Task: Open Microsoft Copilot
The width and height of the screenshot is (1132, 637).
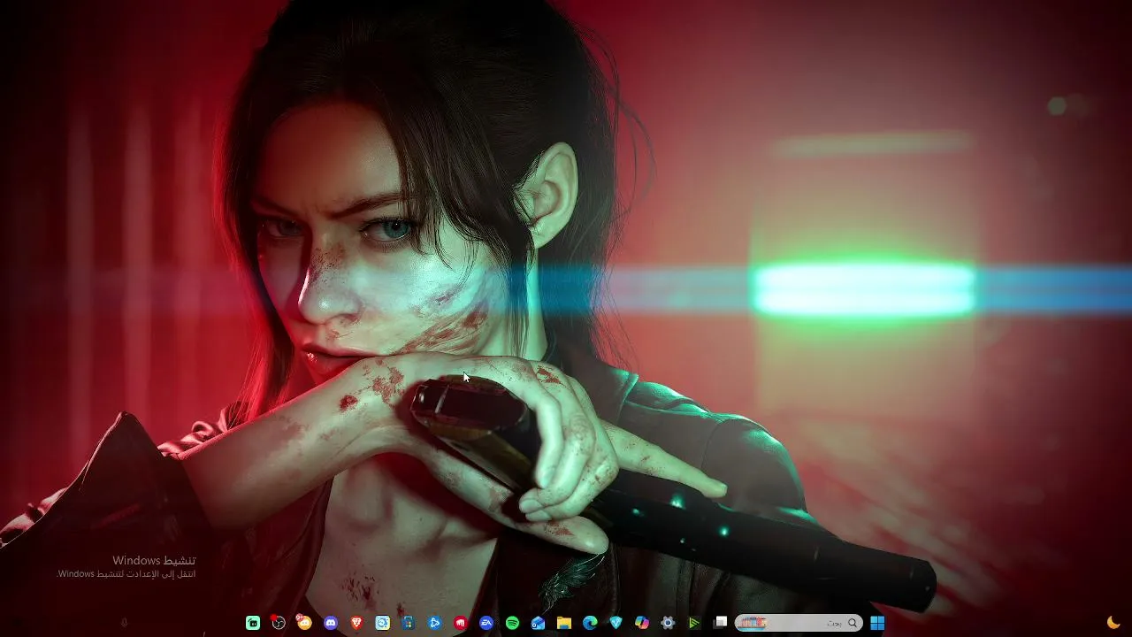Action: pyautogui.click(x=642, y=623)
